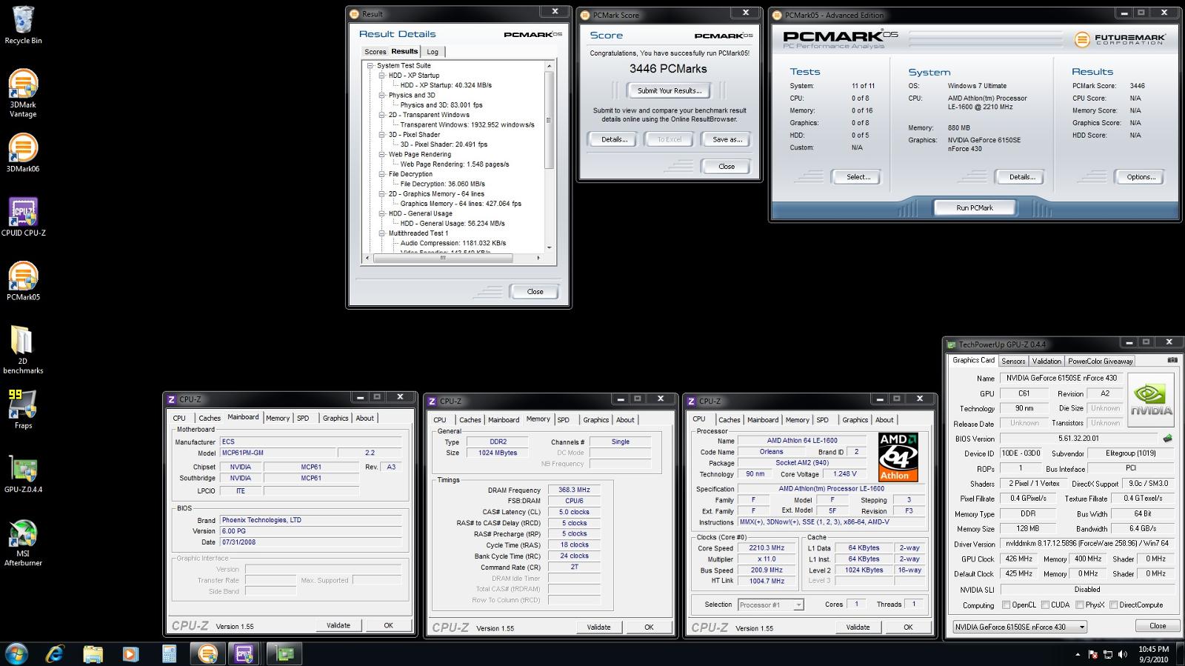Open the Windows Start menu orb
Viewport: 1185px width, 666px height.
(16, 653)
